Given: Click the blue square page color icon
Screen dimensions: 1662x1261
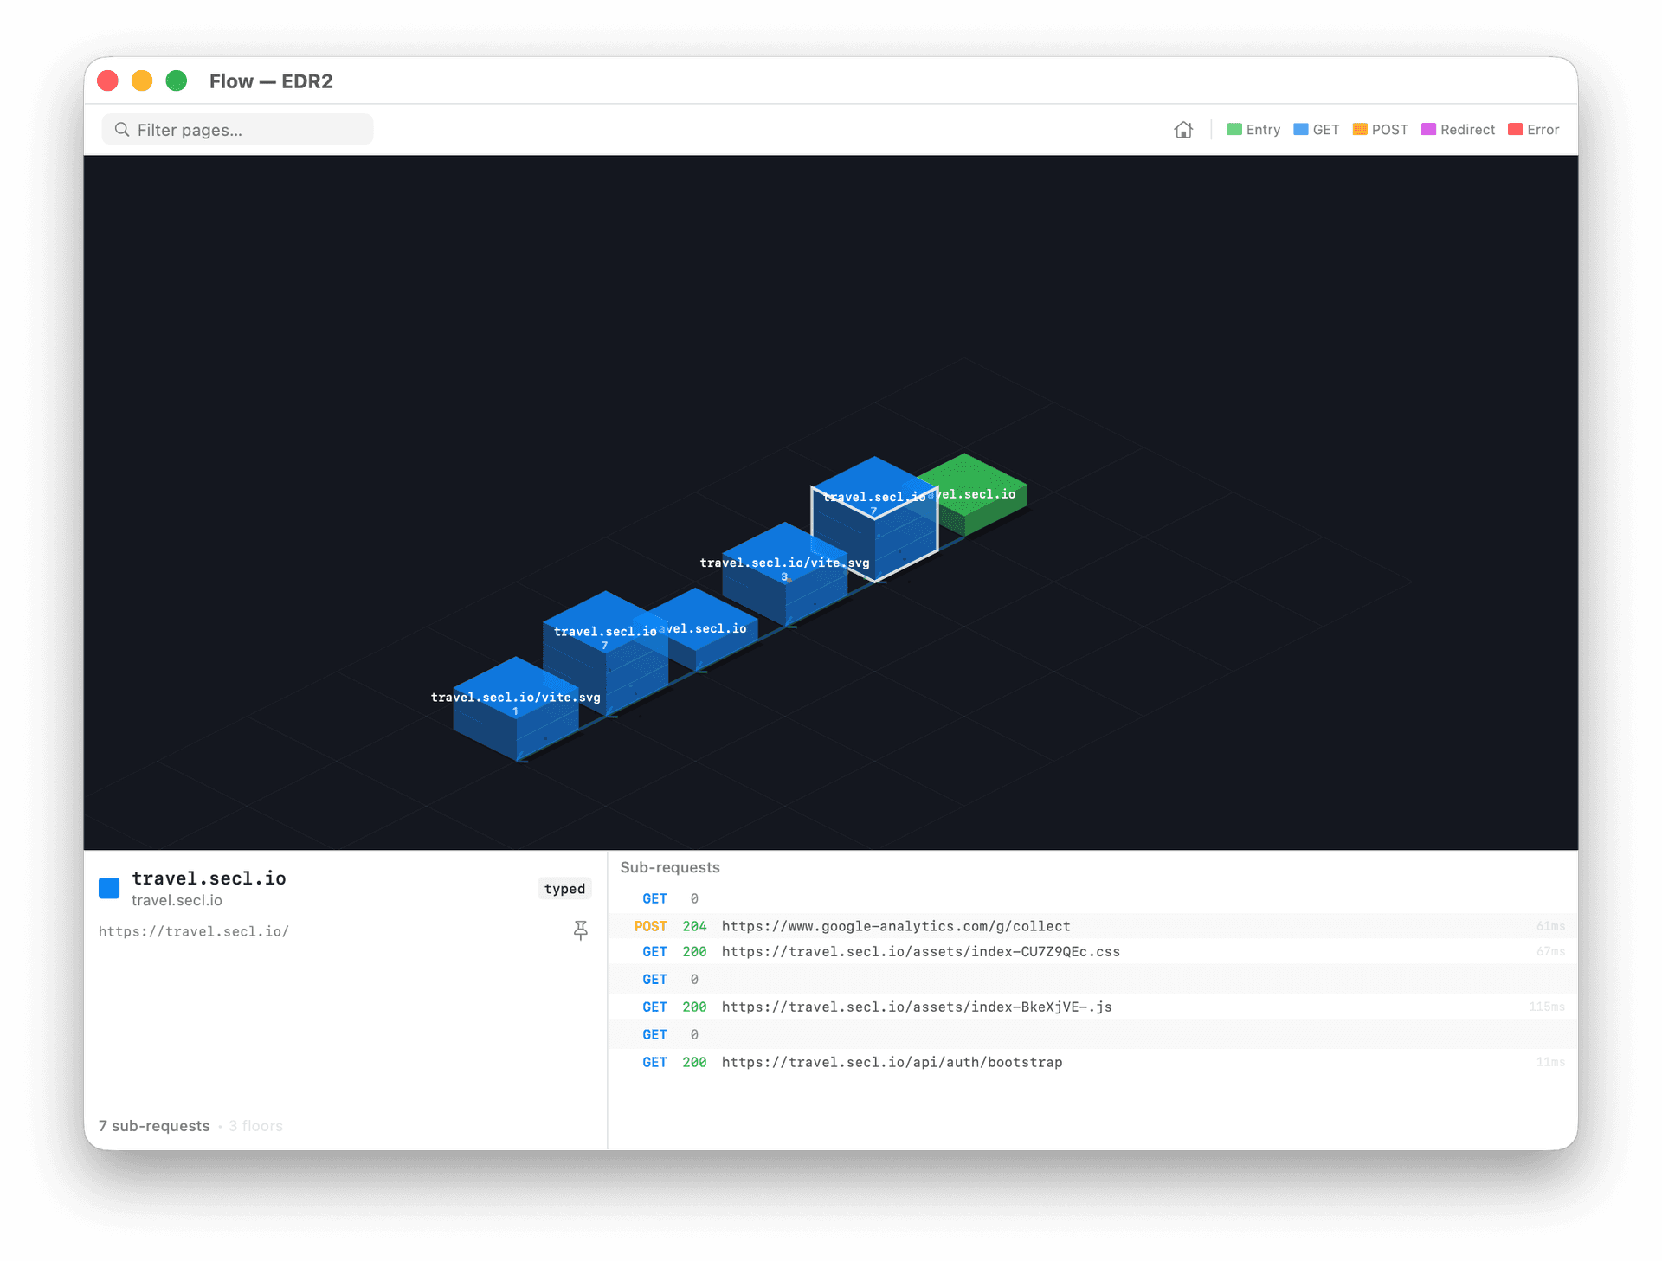Looking at the screenshot, I should point(109,888).
